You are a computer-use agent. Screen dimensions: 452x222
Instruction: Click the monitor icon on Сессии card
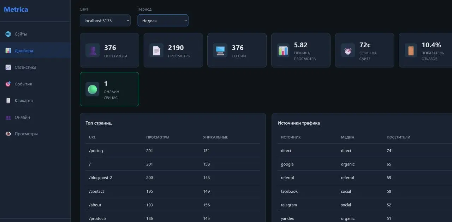pyautogui.click(x=220, y=50)
